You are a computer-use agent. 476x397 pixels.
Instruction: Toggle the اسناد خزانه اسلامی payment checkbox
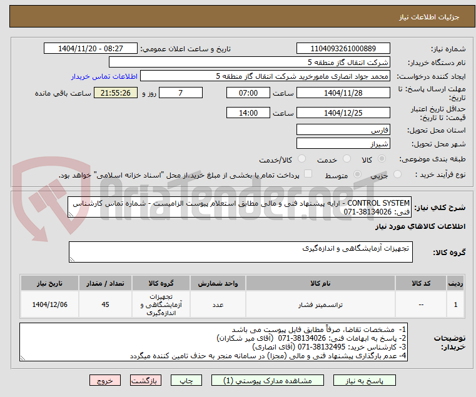pyautogui.click(x=308, y=174)
